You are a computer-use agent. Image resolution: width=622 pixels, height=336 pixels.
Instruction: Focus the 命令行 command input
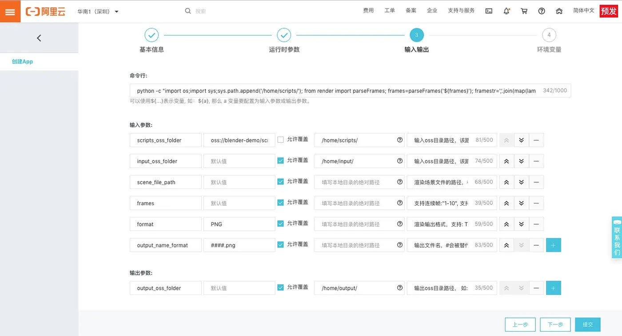click(350, 90)
